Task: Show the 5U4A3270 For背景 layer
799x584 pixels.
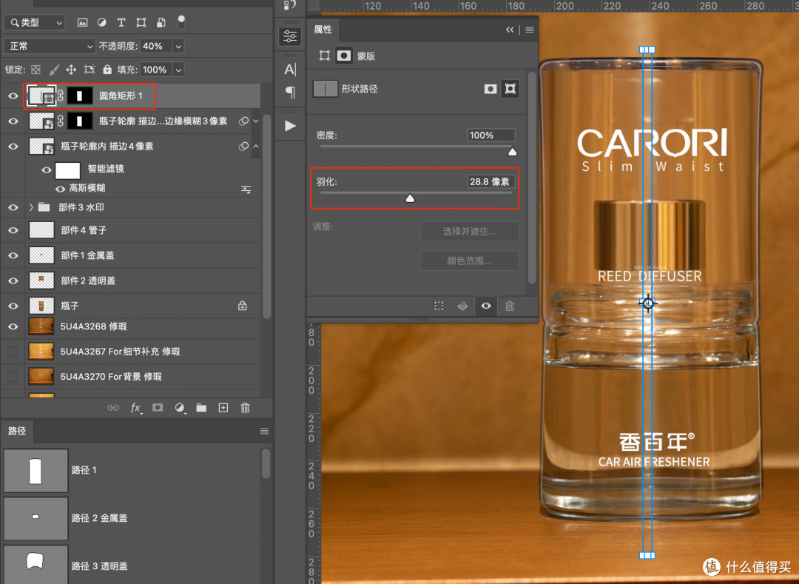Action: click(x=13, y=377)
